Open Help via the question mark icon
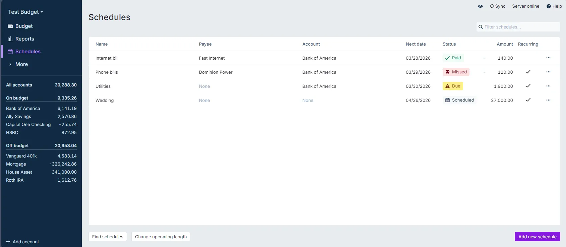The height and width of the screenshot is (247, 566). click(549, 6)
